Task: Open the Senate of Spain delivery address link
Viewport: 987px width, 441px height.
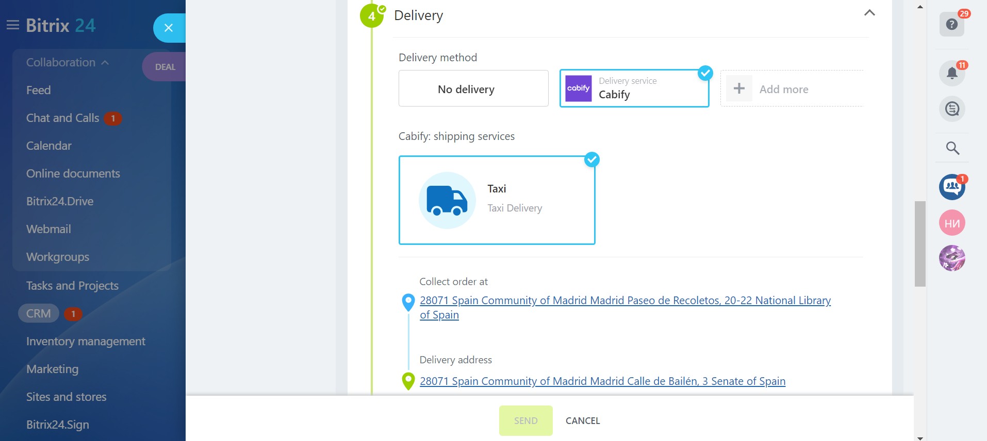Action: (602, 381)
